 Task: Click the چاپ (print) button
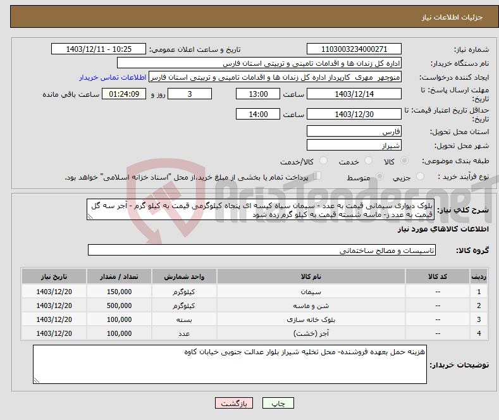coord(278,403)
